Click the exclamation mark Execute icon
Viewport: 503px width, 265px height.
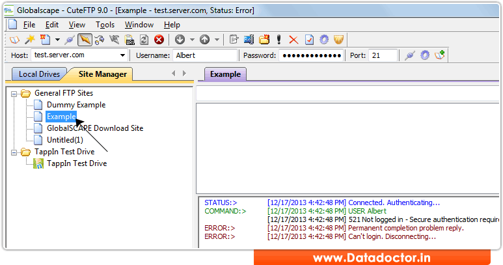click(279, 40)
